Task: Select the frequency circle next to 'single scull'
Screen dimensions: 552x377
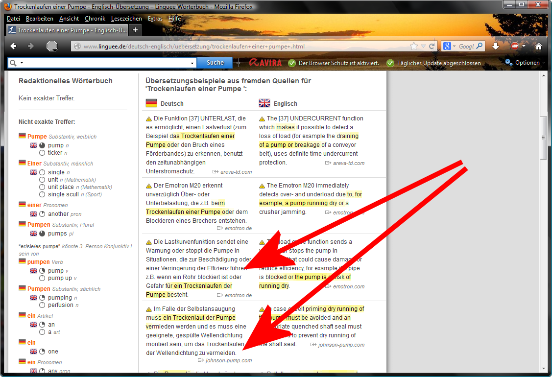Action: pyautogui.click(x=42, y=194)
